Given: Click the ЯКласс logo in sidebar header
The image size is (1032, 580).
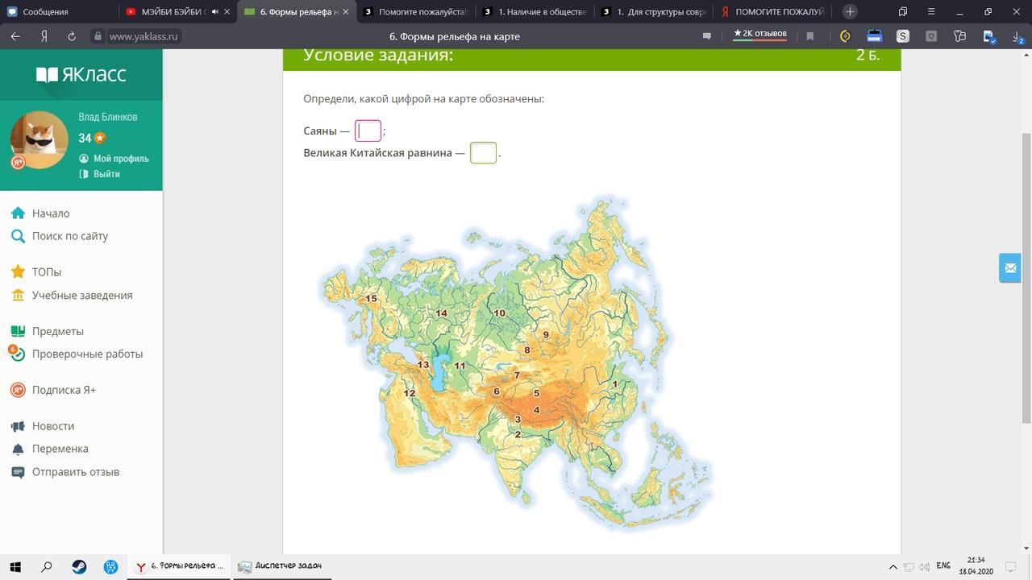Looking at the screenshot, I should (x=81, y=75).
